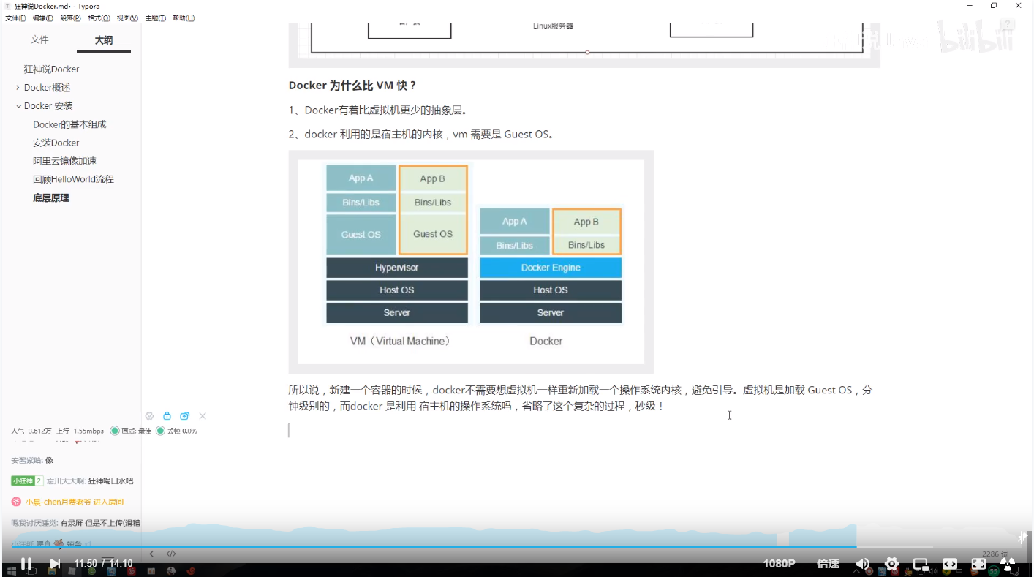The image size is (1034, 577).
Task: Enter fullscreen video mode
Action: (x=978, y=564)
